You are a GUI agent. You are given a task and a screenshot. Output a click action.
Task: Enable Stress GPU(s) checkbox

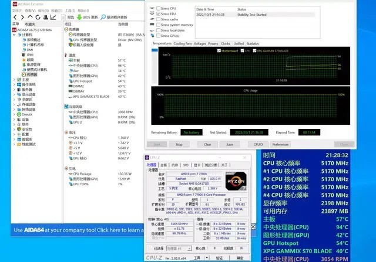(x=158, y=36)
